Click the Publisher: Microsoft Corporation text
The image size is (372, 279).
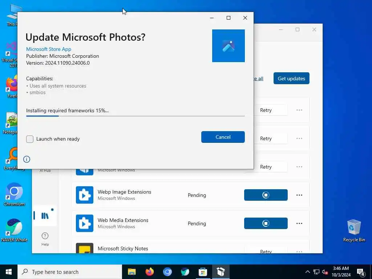[62, 56]
